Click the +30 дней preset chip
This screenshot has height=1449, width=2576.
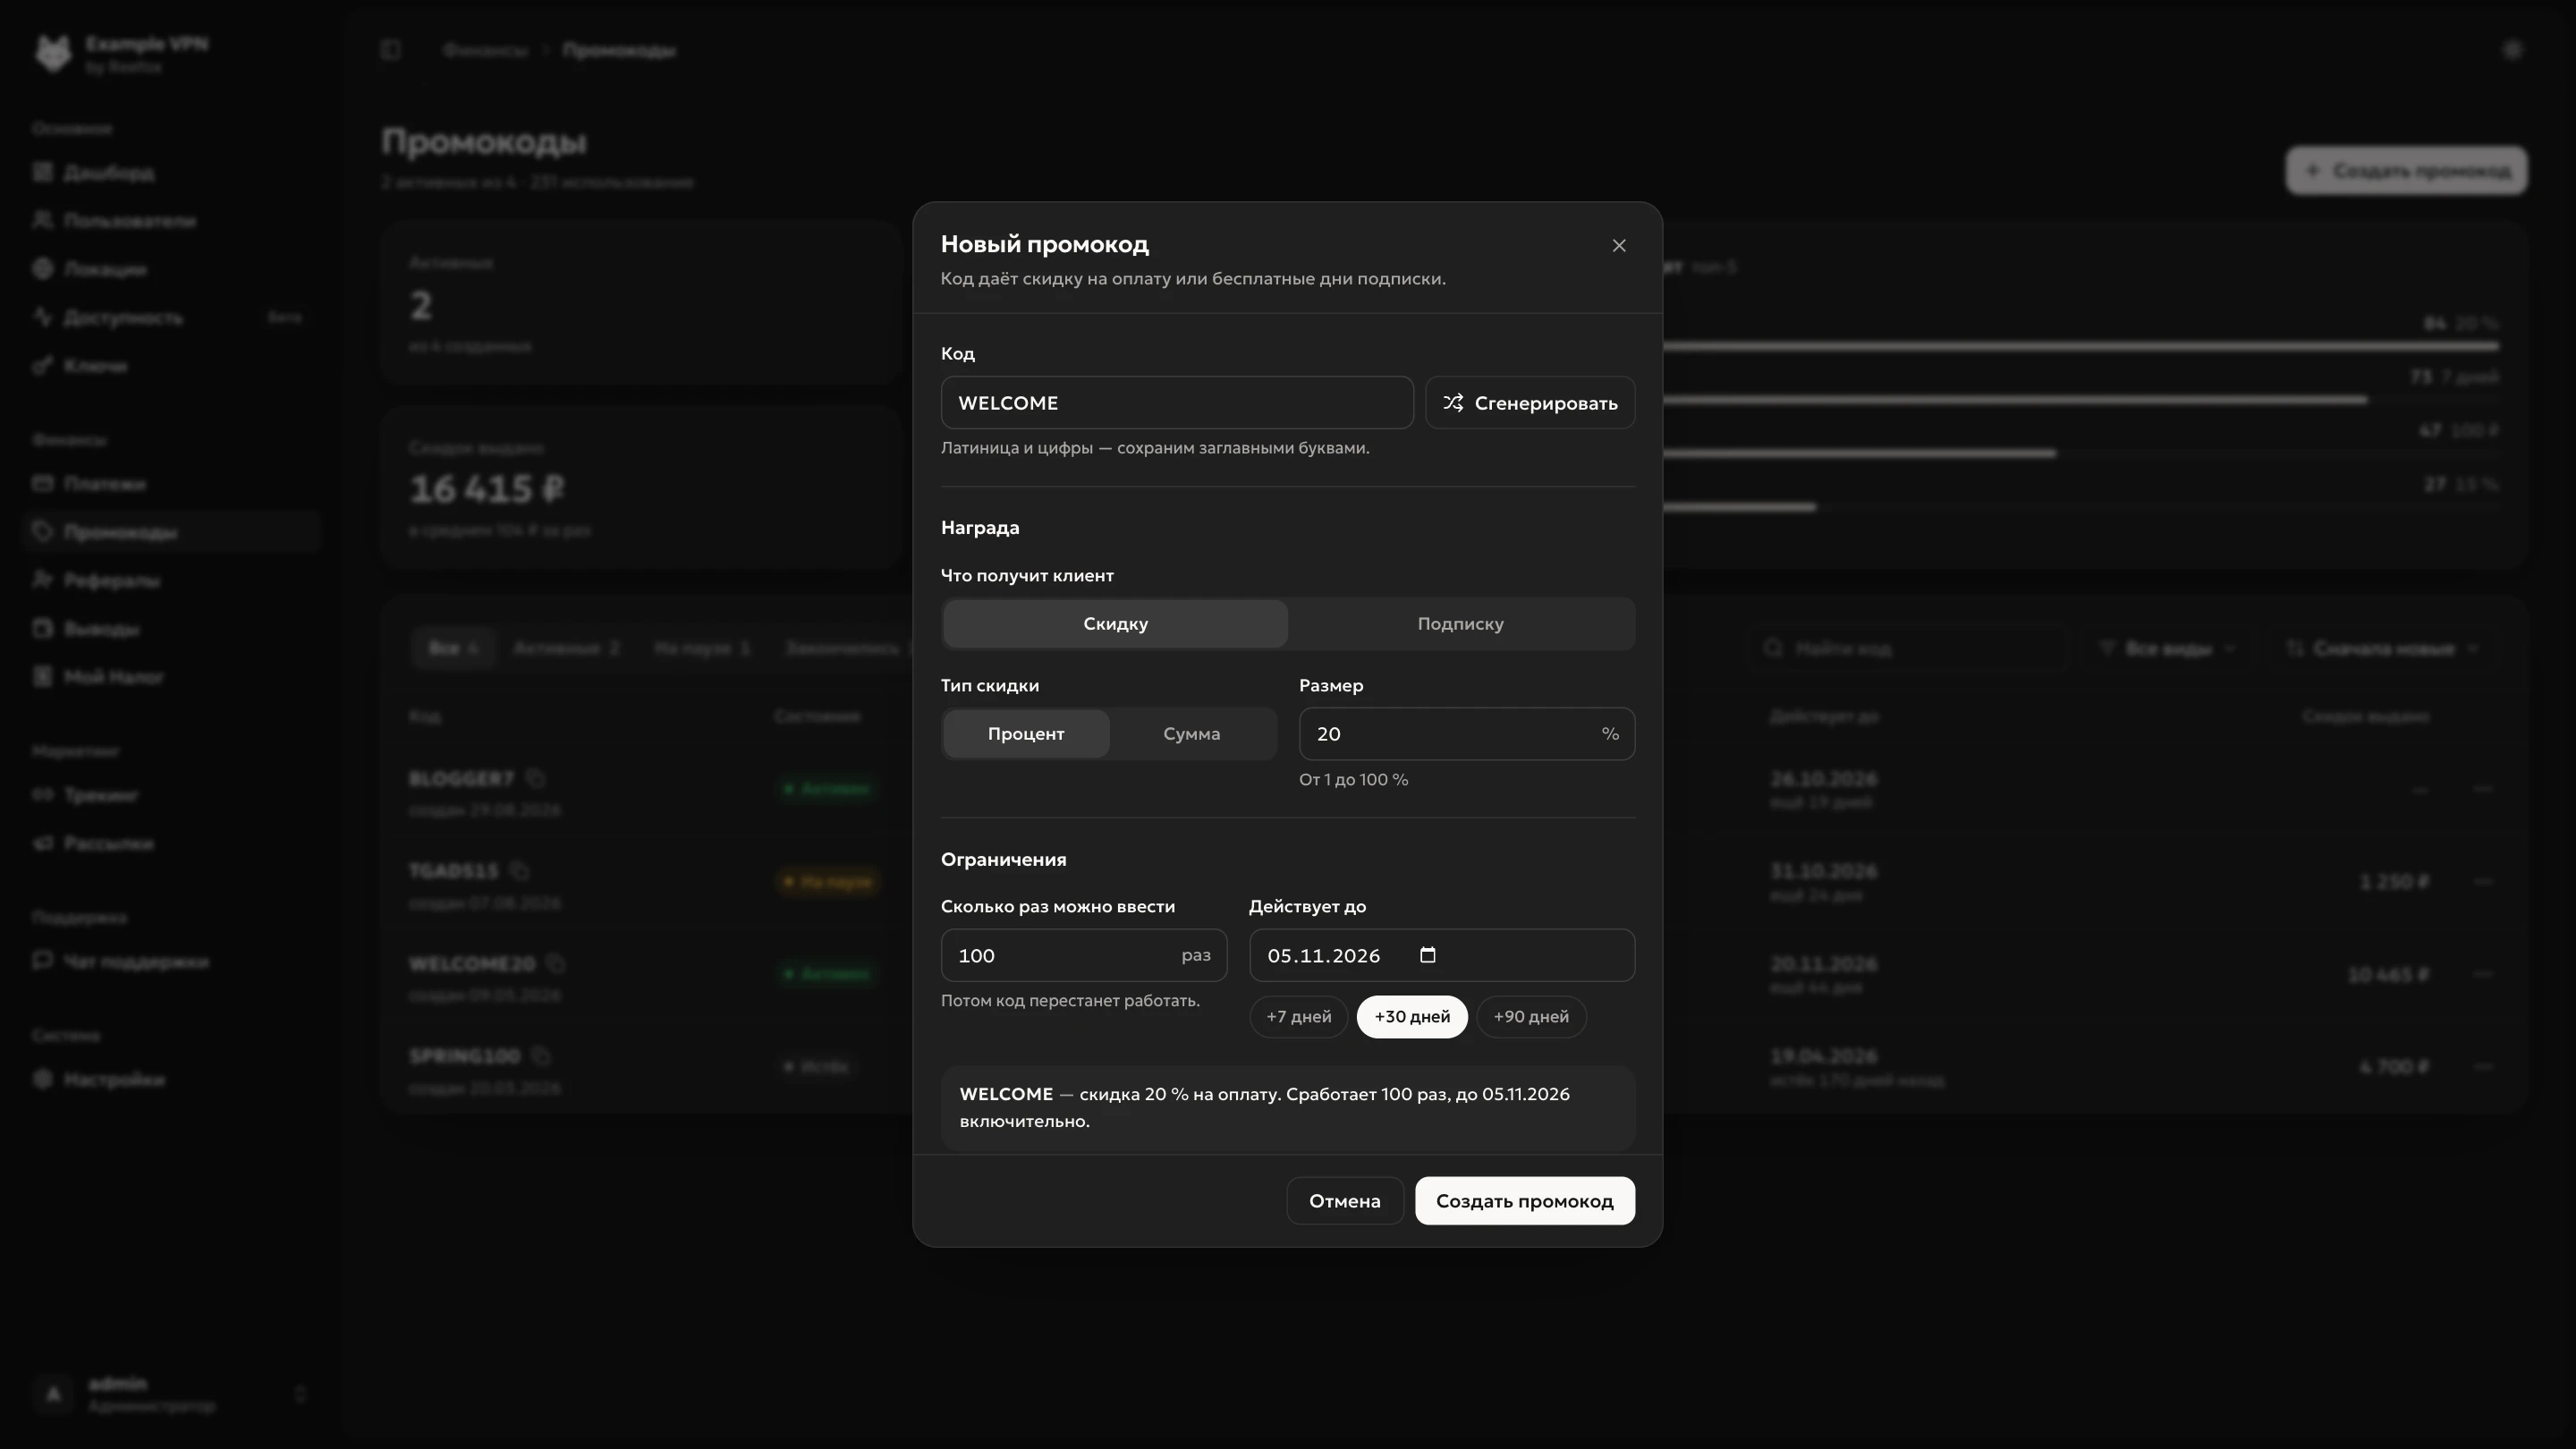(1412, 1017)
